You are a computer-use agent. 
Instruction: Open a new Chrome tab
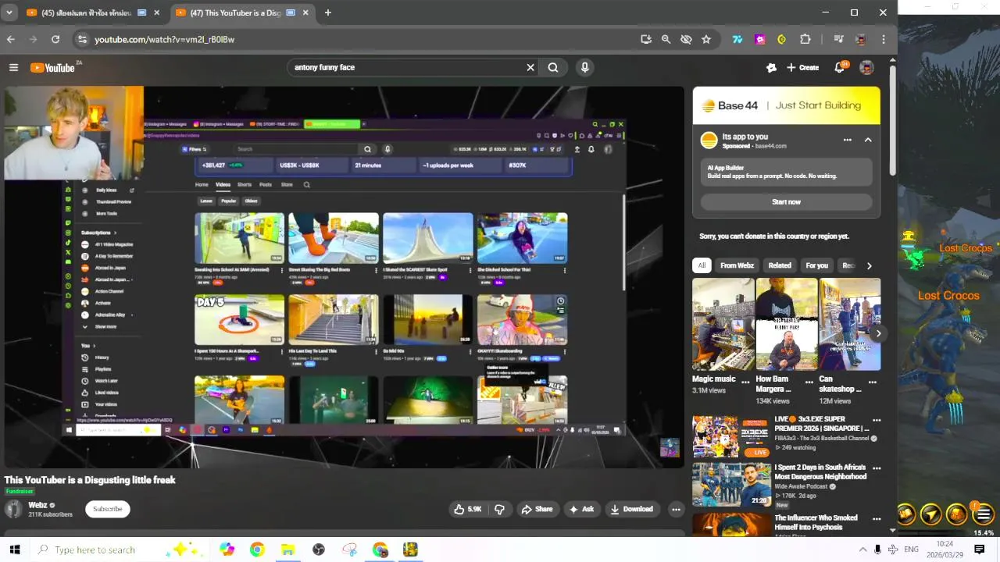(x=327, y=12)
